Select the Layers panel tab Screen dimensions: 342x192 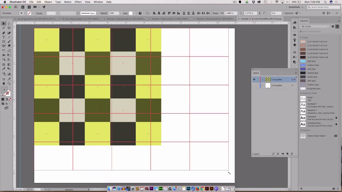click(x=256, y=73)
